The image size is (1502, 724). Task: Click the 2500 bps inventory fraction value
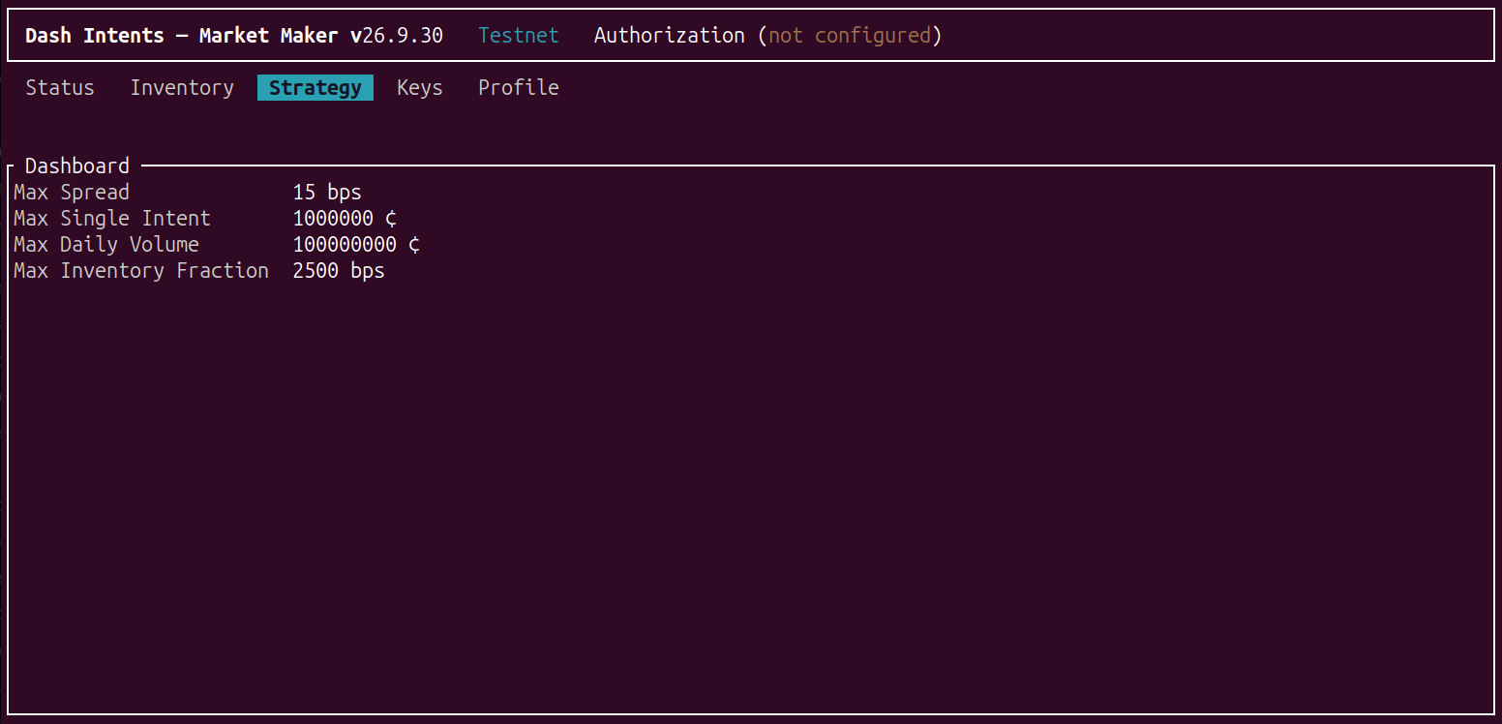(339, 271)
